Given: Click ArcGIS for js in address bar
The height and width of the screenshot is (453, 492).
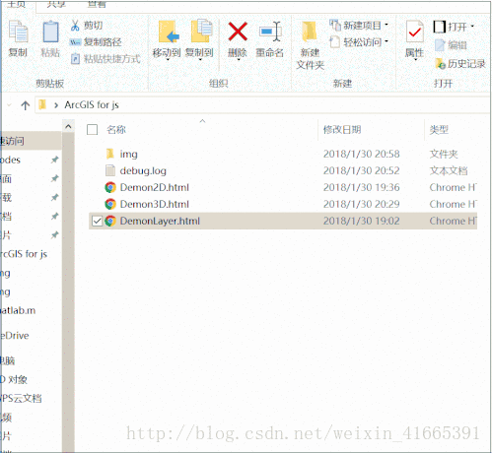Looking at the screenshot, I should point(92,105).
